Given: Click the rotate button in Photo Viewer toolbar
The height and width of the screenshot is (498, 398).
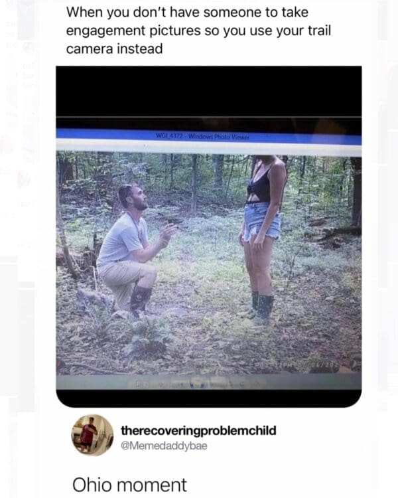Looking at the screenshot, I should tap(231, 384).
